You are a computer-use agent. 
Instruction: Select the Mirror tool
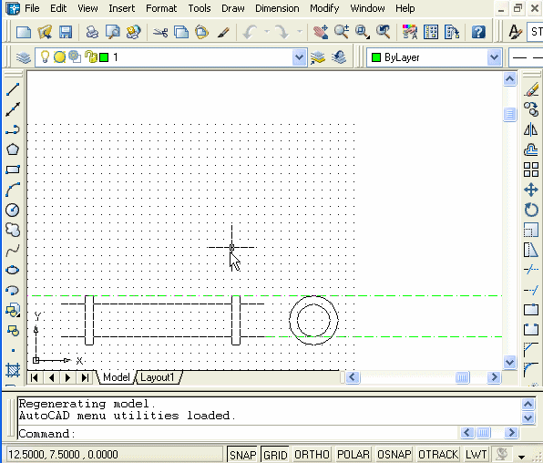tap(531, 130)
